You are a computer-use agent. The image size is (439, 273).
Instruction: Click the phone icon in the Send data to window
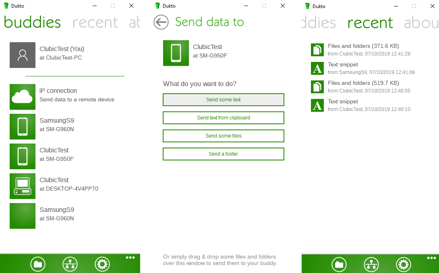176,53
